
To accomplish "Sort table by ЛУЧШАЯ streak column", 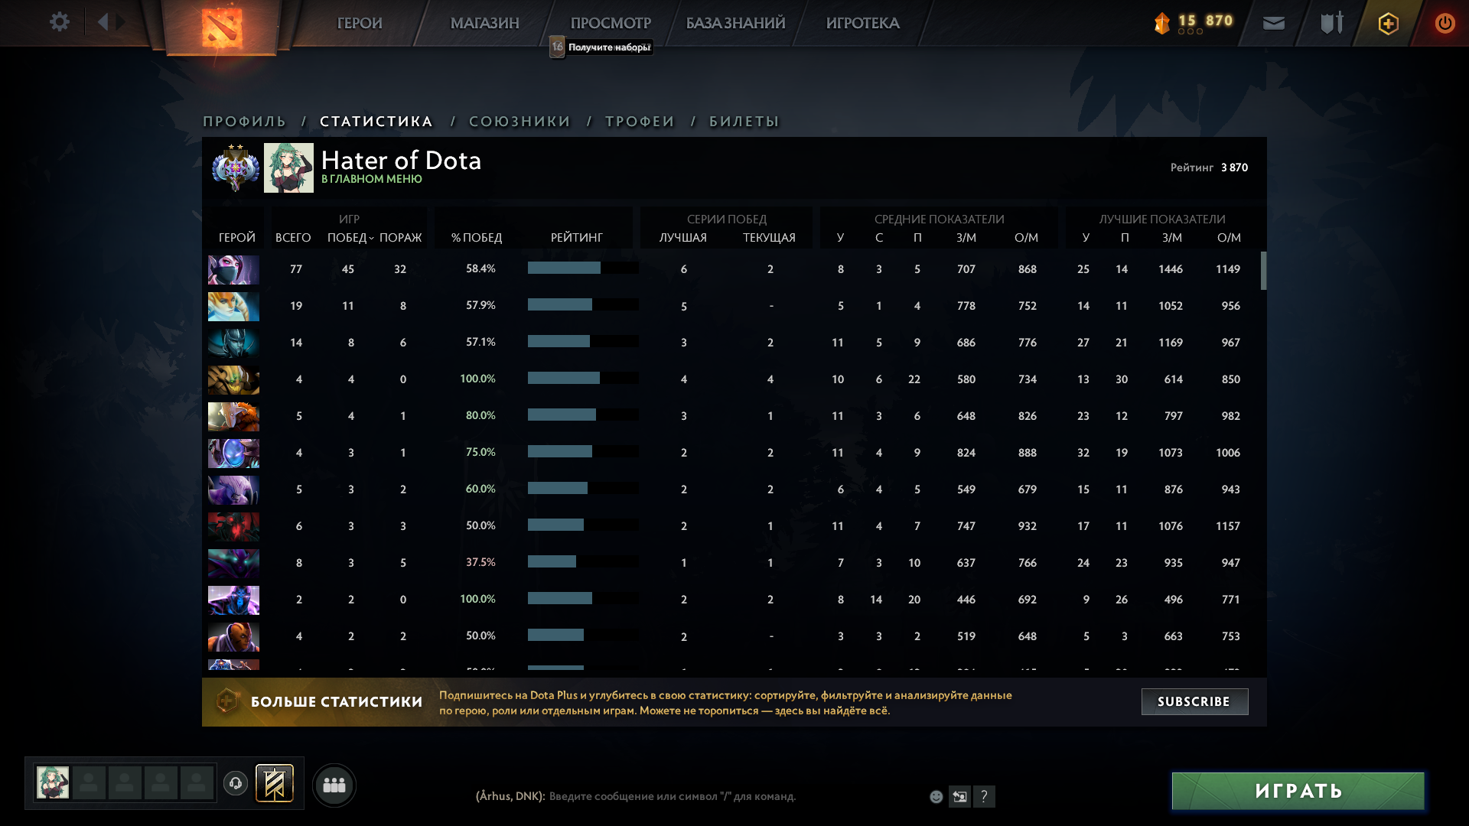I will click(x=683, y=238).
